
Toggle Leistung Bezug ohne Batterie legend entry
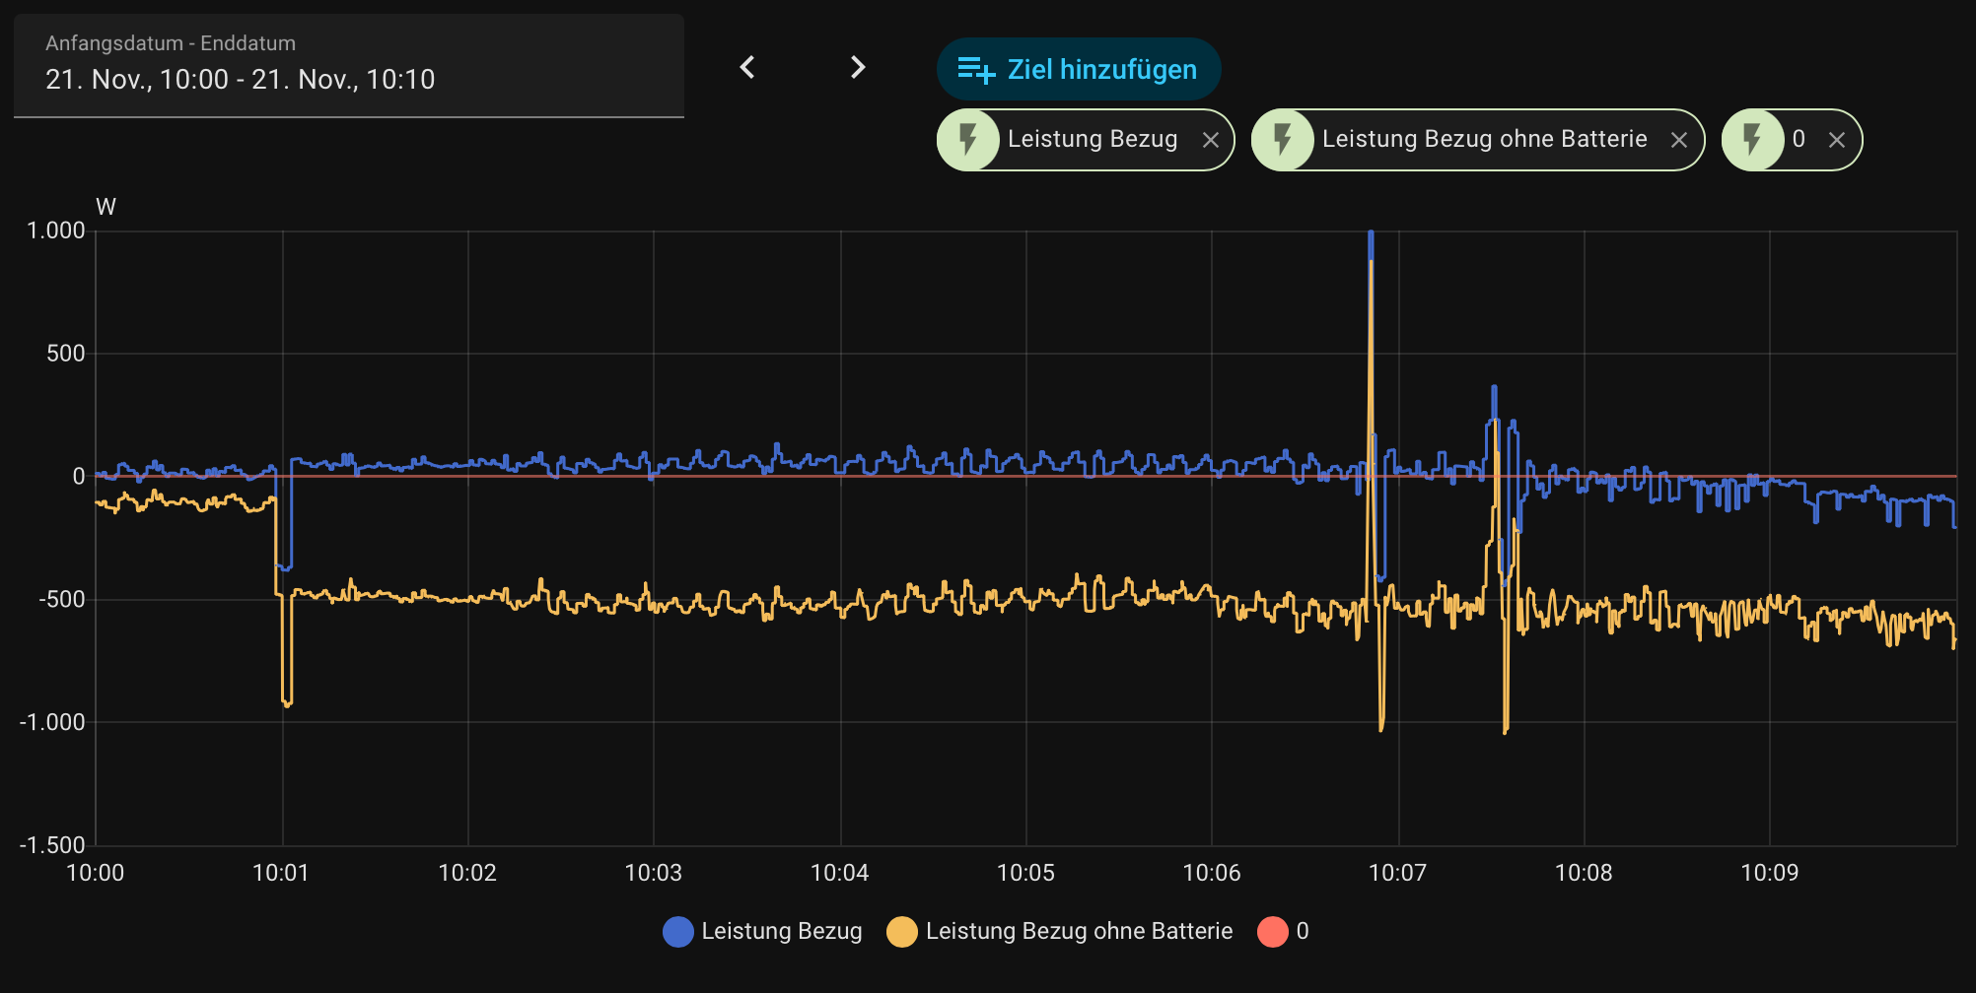tap(1079, 931)
